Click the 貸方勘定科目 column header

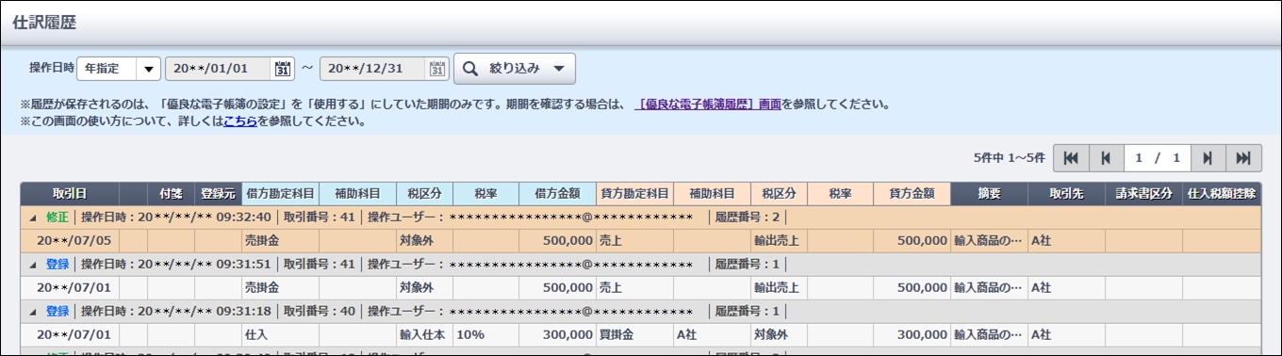(635, 193)
